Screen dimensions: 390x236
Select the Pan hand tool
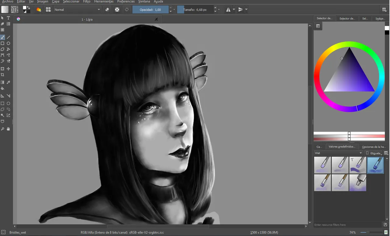pos(9,129)
